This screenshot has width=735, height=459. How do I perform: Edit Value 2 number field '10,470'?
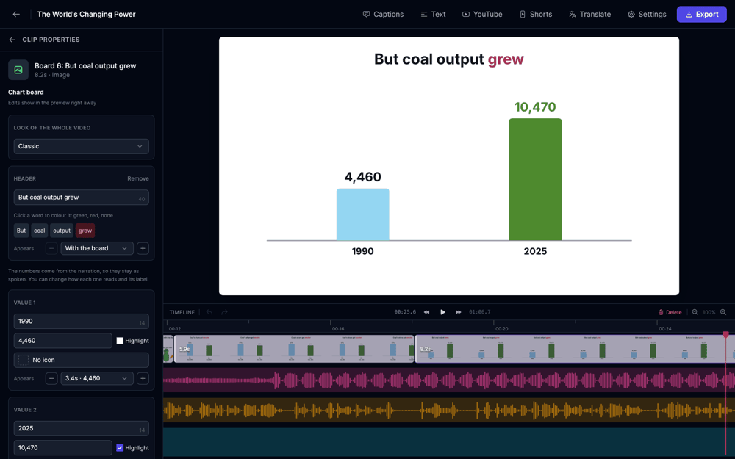pyautogui.click(x=62, y=447)
